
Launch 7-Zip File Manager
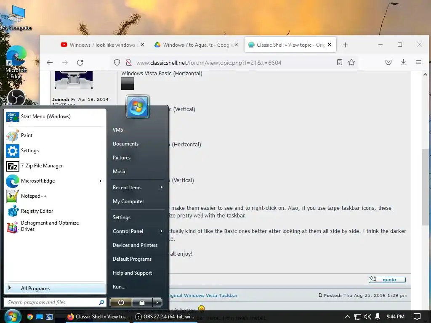click(x=55, y=166)
